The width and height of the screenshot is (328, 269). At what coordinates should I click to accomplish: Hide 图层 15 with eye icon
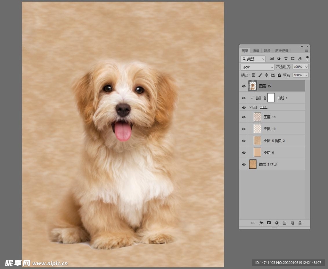tap(244, 86)
